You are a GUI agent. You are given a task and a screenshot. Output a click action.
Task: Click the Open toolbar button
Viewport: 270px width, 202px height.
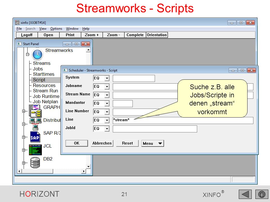pos(48,35)
